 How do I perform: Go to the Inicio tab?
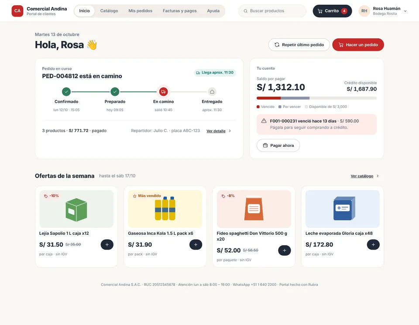[x=84, y=11]
